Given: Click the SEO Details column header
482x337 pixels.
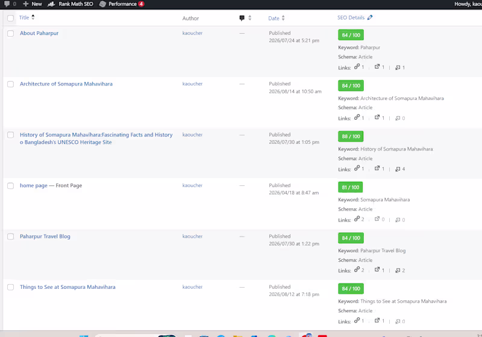Looking at the screenshot, I should click(351, 17).
